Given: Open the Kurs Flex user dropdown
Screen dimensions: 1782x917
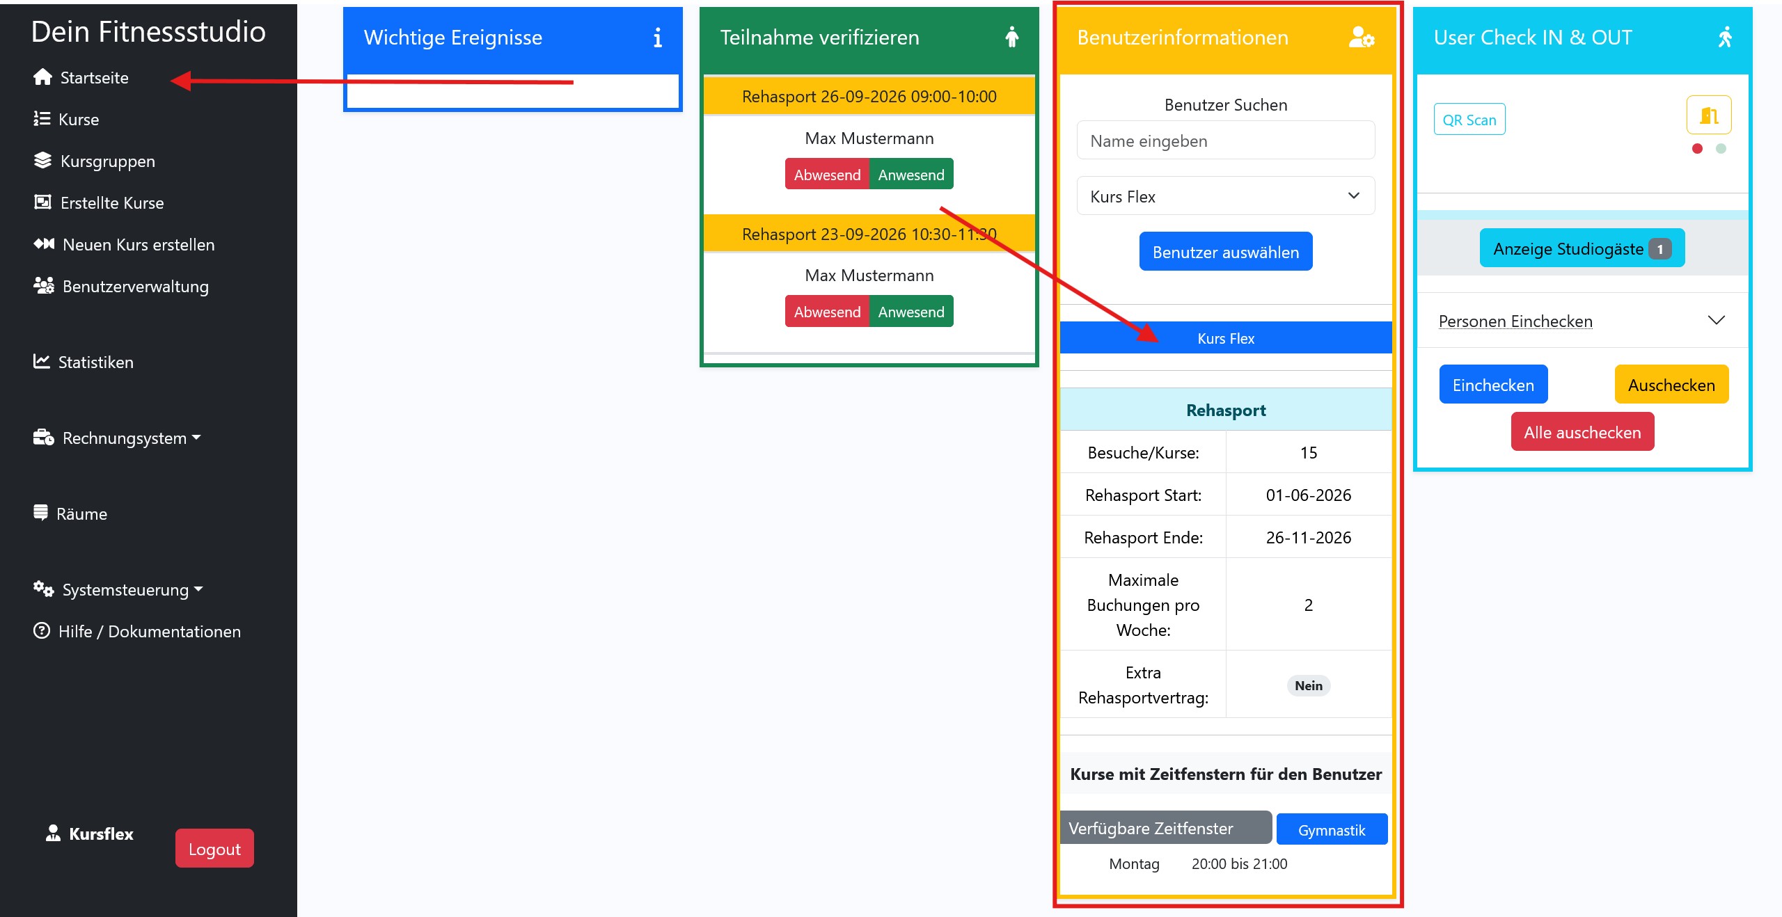Looking at the screenshot, I should click(x=1226, y=196).
